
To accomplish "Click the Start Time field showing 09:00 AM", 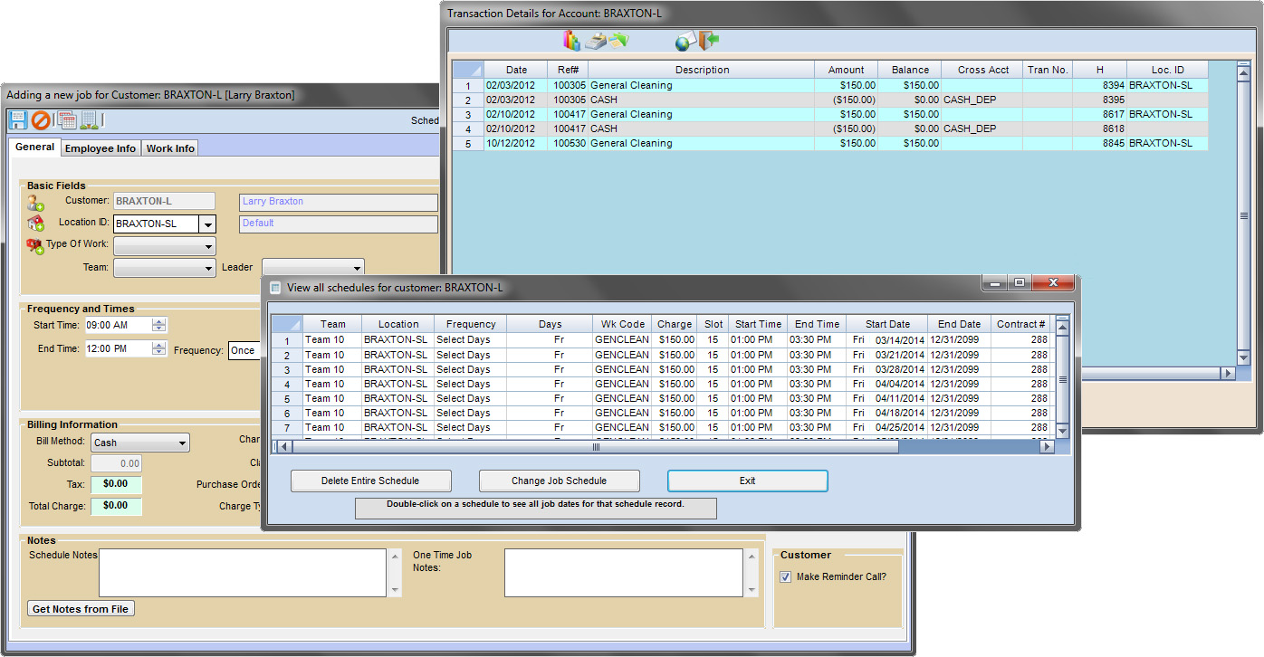I will click(119, 325).
